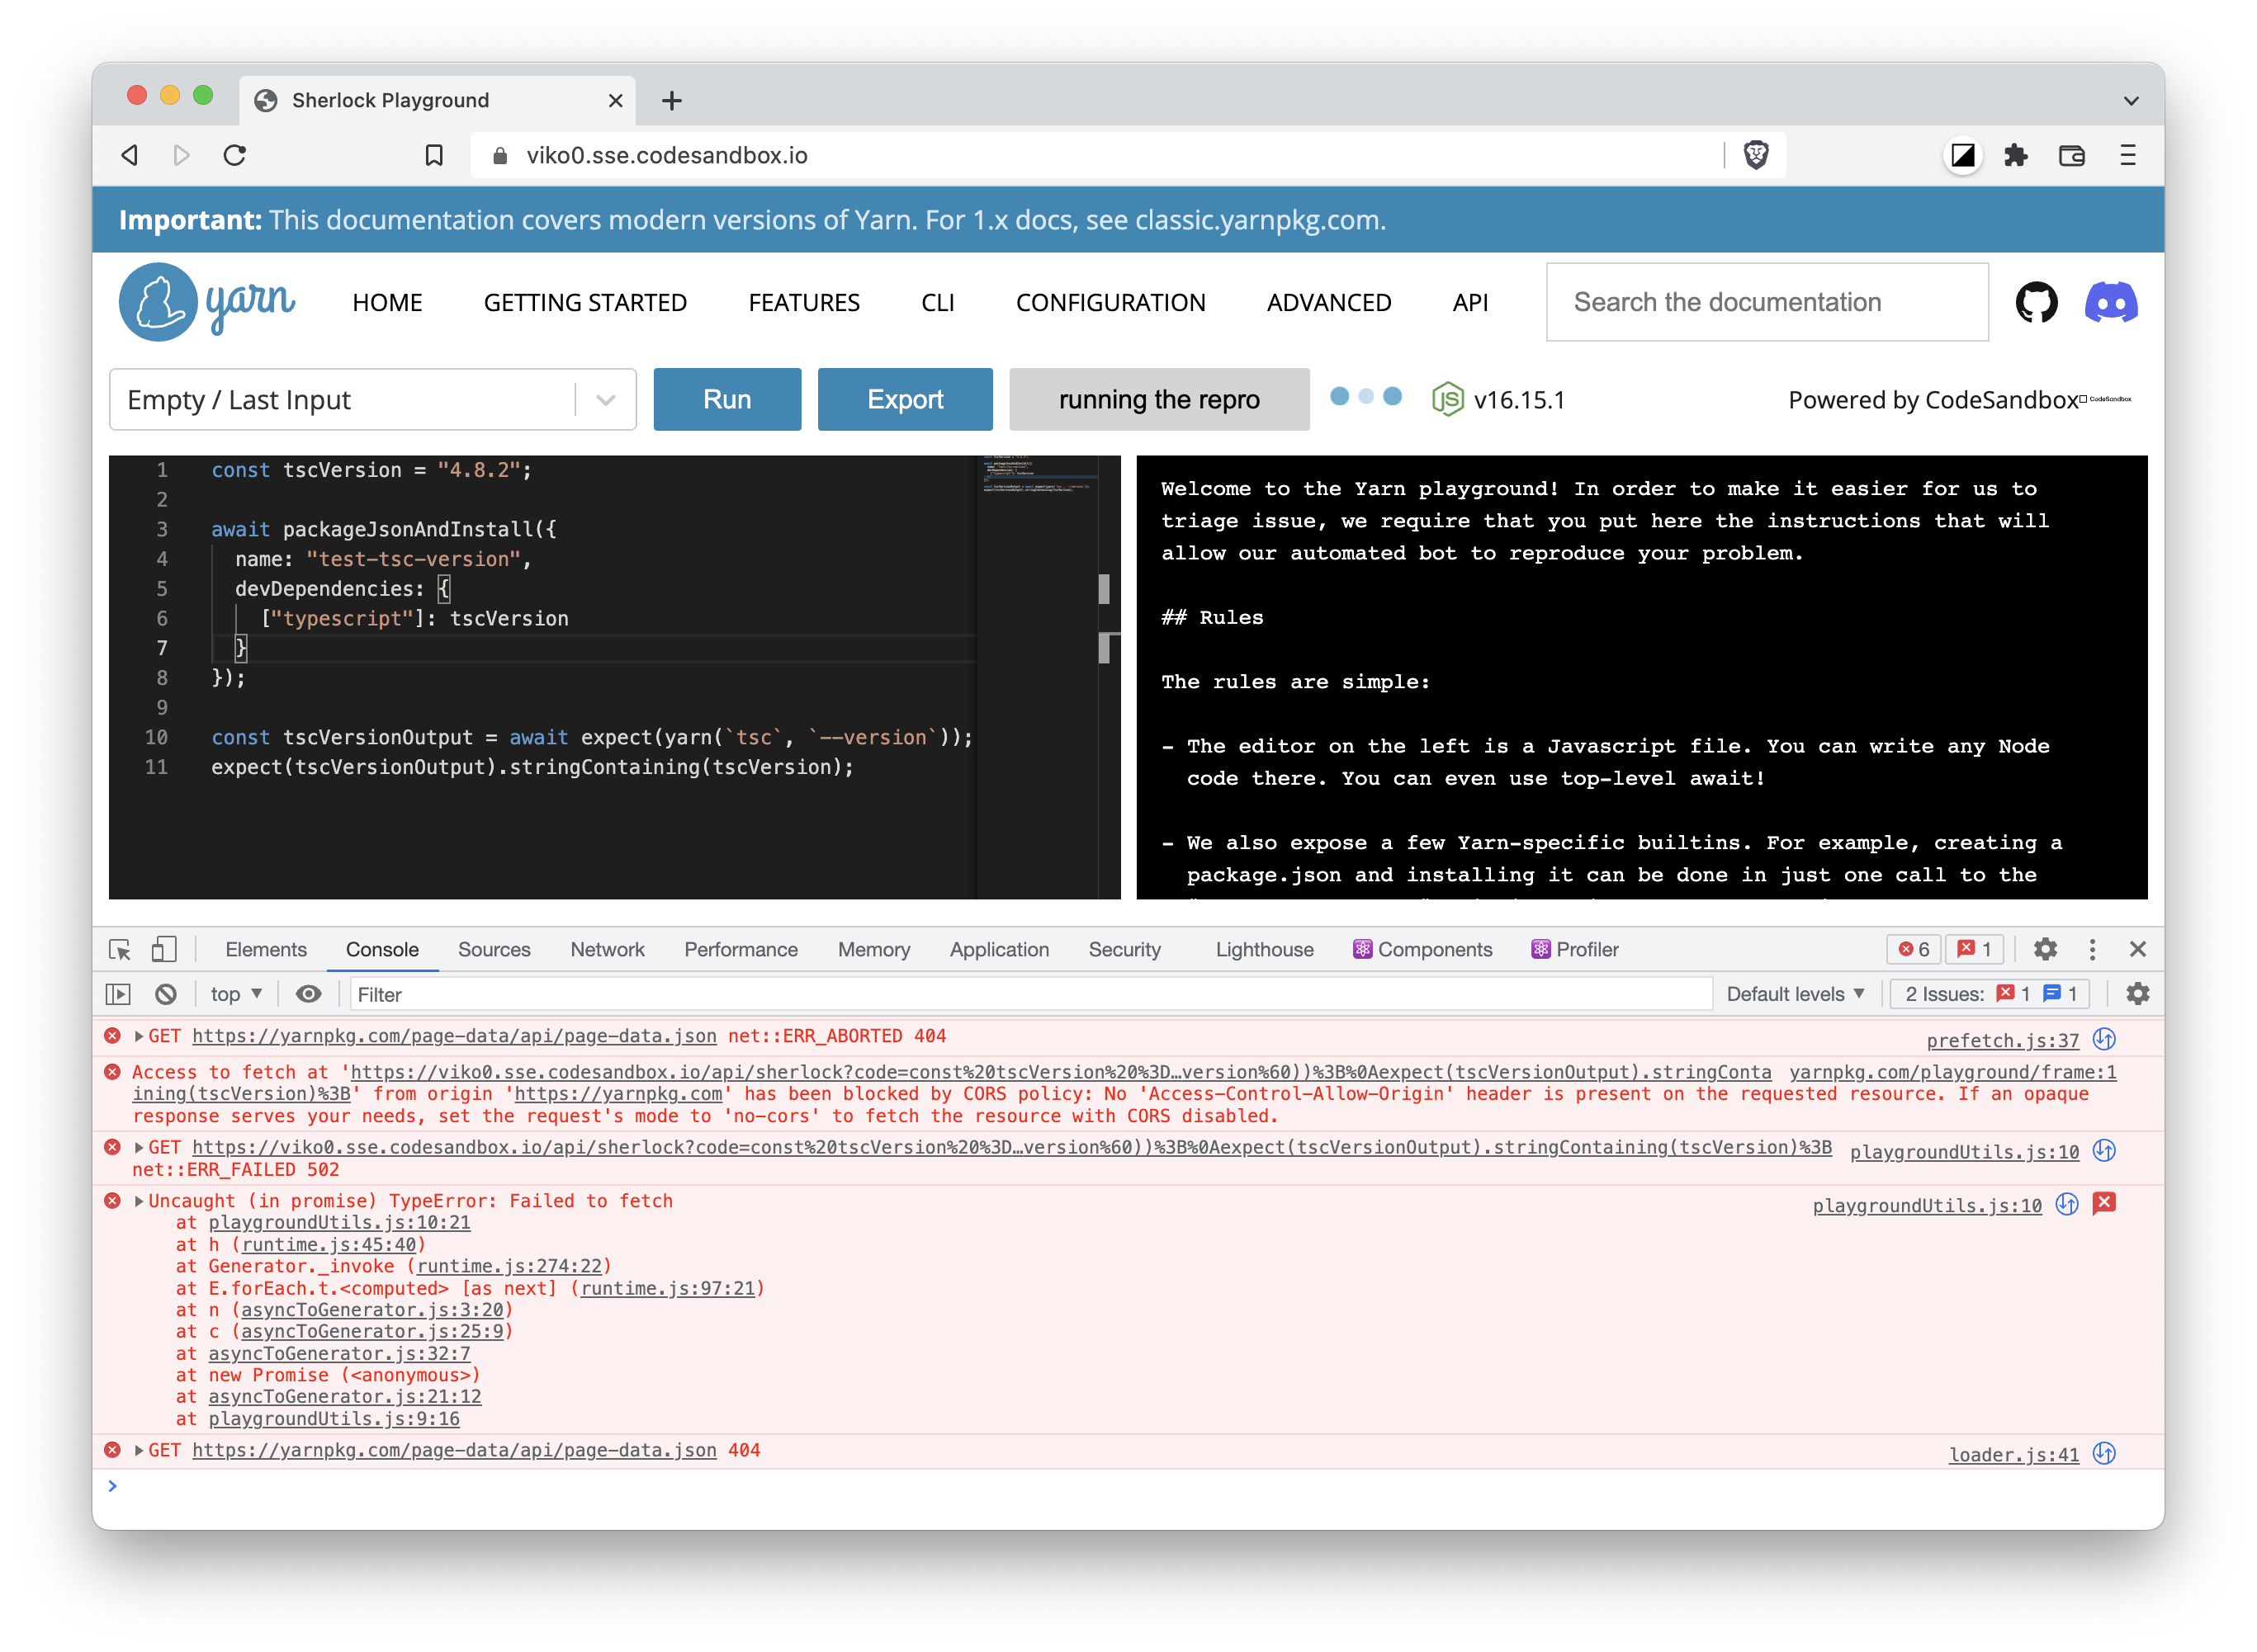Image resolution: width=2257 pixels, height=1652 pixels.
Task: Select the inspect element tool in DevTools
Action: 119,949
